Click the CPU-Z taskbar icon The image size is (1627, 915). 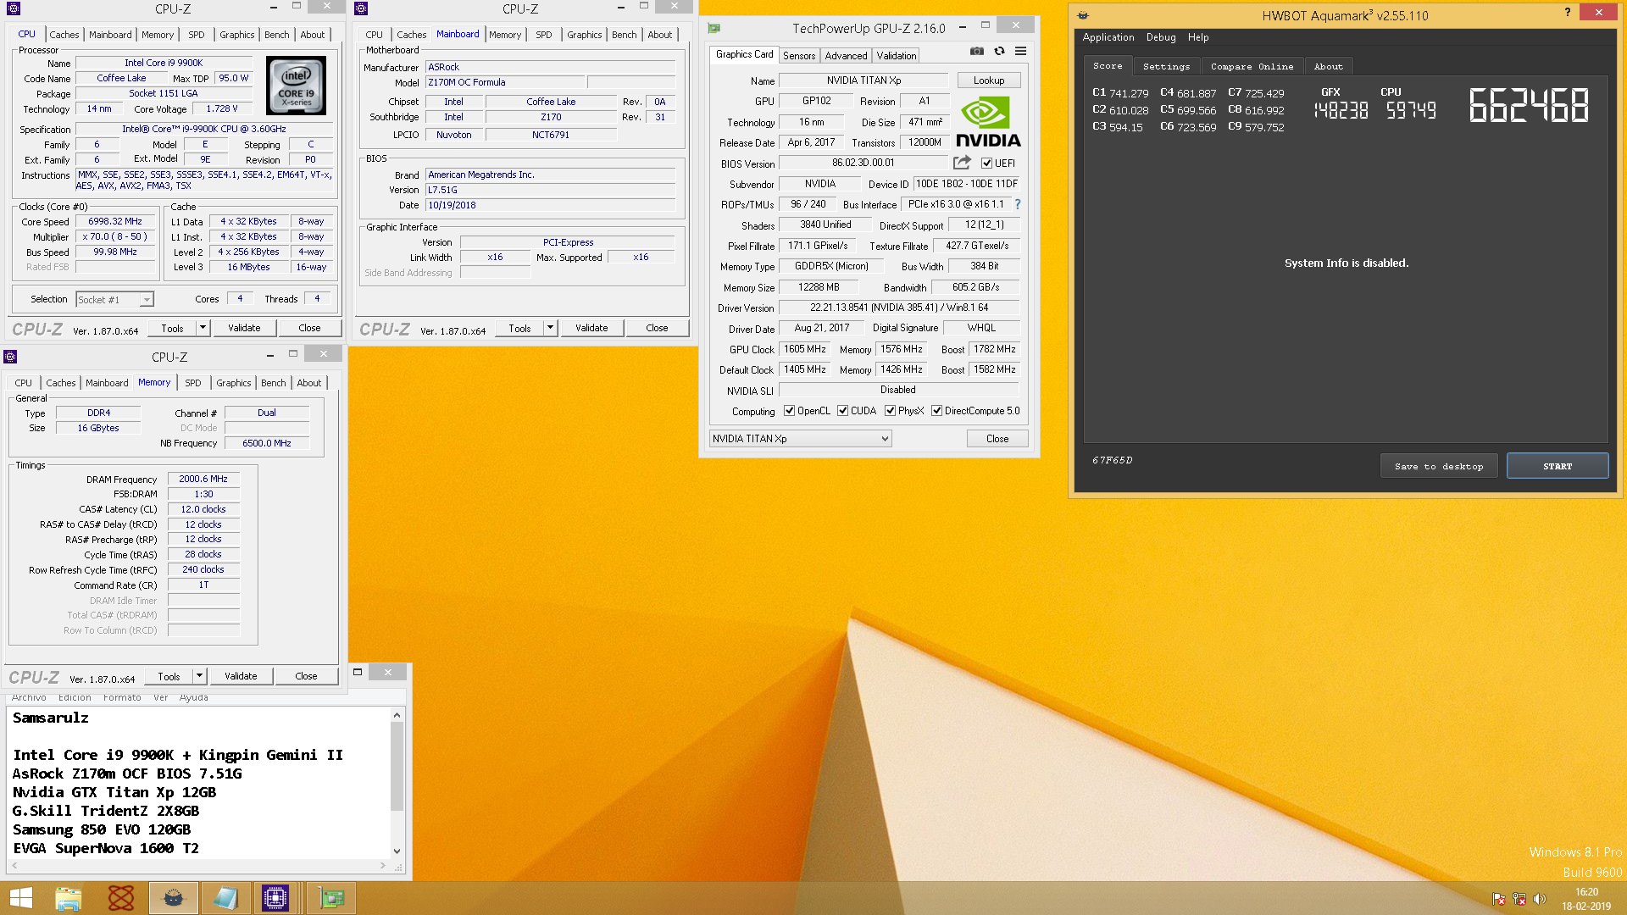[x=275, y=898]
